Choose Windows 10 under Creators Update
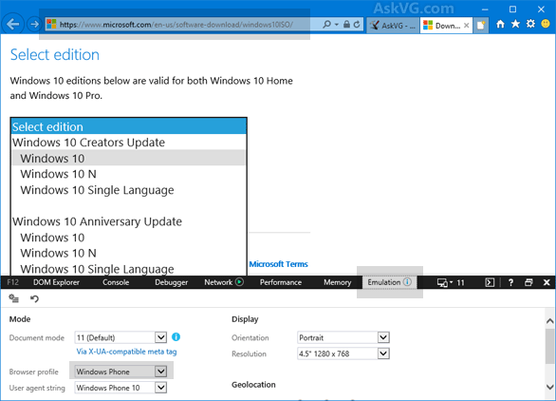556x401 pixels. point(128,158)
